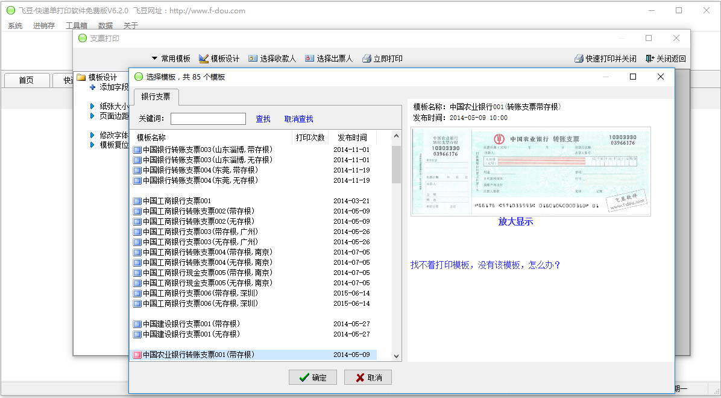Click the 选择出票人 toolbar icon
This screenshot has height=398, width=721.
coord(309,59)
